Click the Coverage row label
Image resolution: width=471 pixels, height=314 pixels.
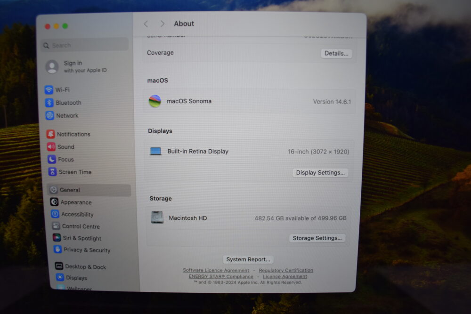coord(160,53)
